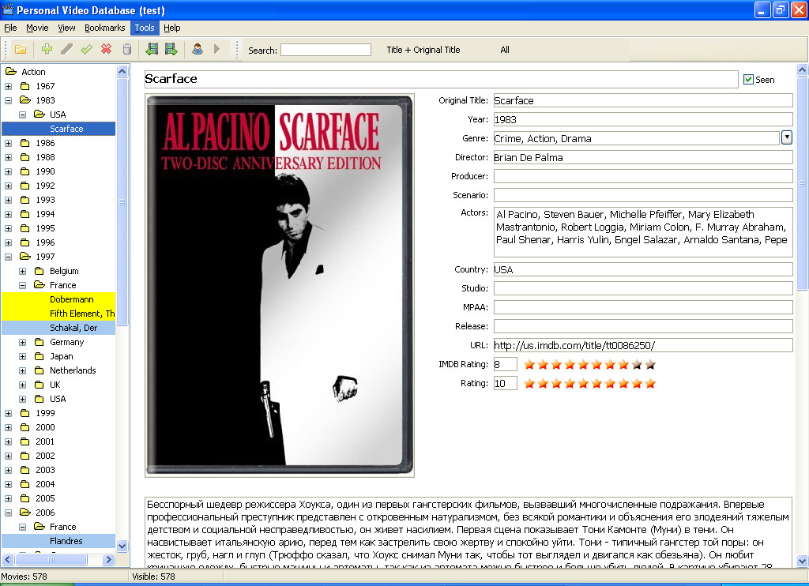Open the Title + Original Title search selector

point(423,50)
